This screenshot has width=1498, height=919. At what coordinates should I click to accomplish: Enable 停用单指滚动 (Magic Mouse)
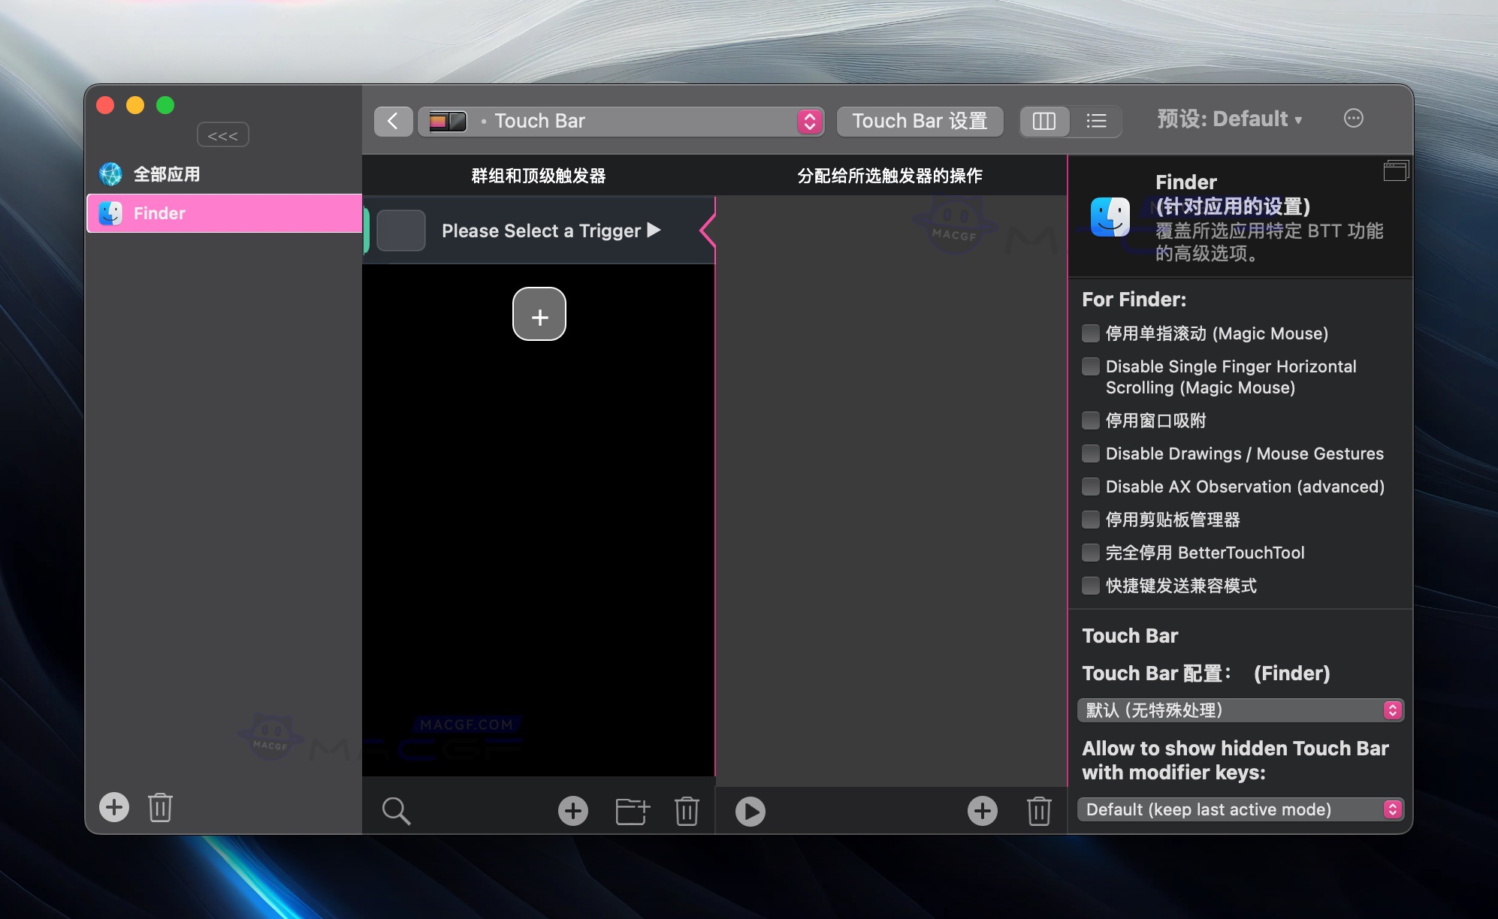[x=1091, y=333]
